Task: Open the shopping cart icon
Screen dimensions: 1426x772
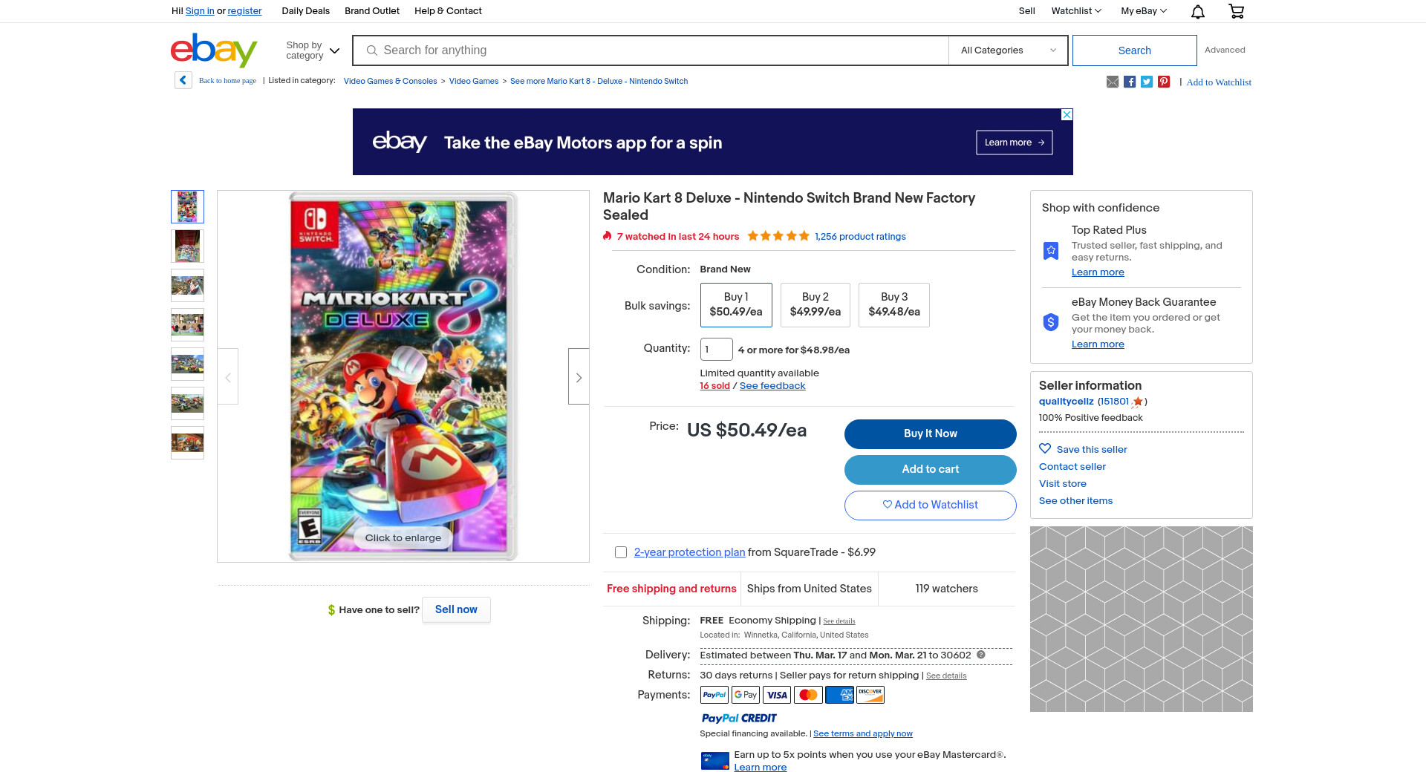Action: point(1236,11)
